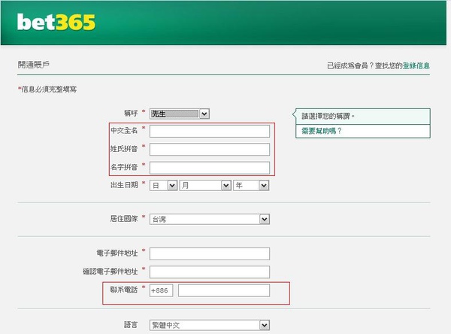This screenshot has width=451, height=334.
Task: Click the 需要幫助嗎? help link
Action: (322, 131)
